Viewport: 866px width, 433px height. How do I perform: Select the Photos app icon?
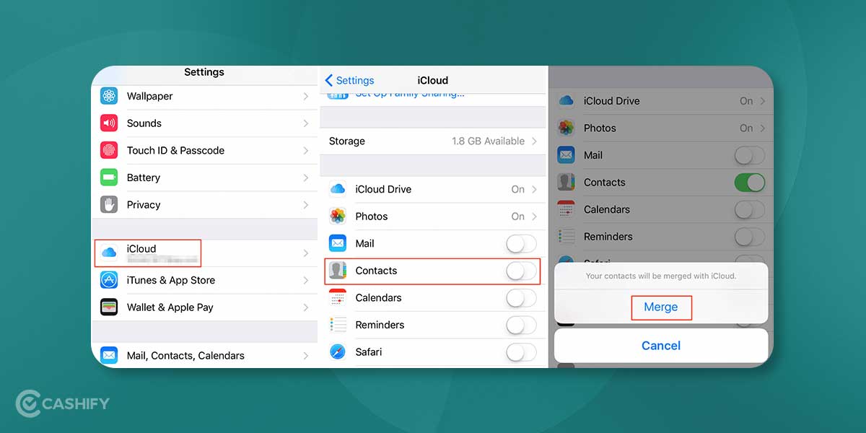coord(337,216)
